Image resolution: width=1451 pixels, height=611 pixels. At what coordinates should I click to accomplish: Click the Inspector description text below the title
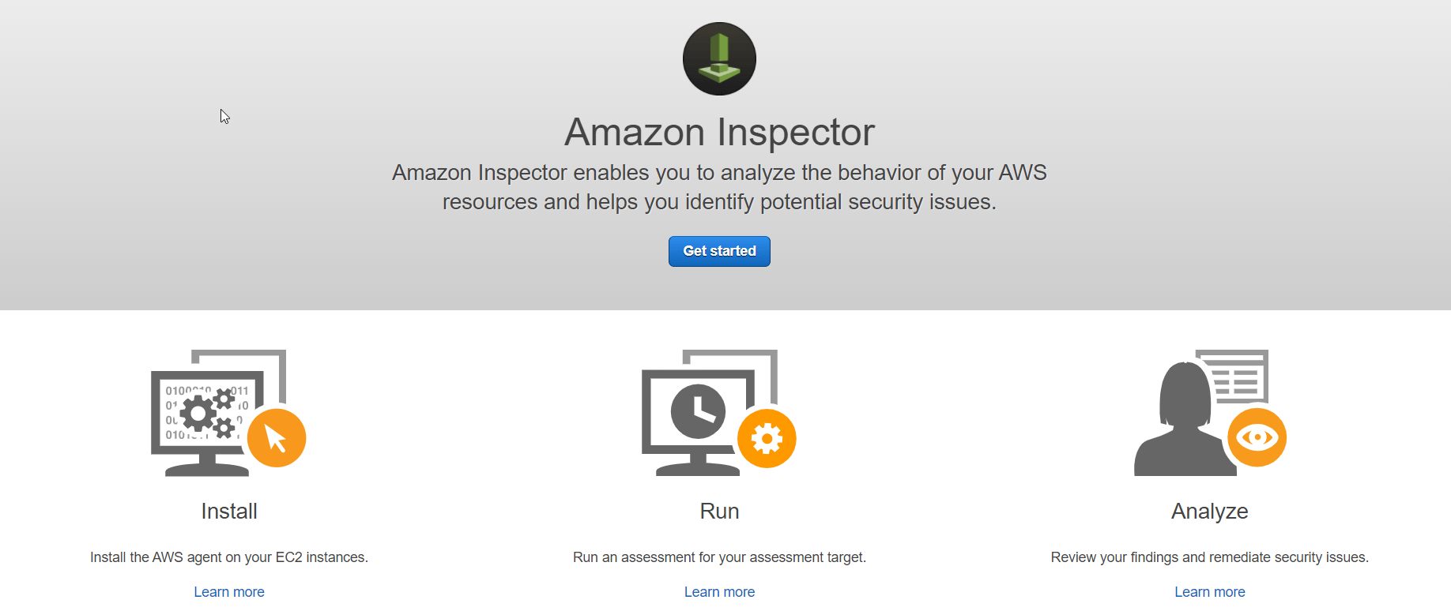(718, 186)
